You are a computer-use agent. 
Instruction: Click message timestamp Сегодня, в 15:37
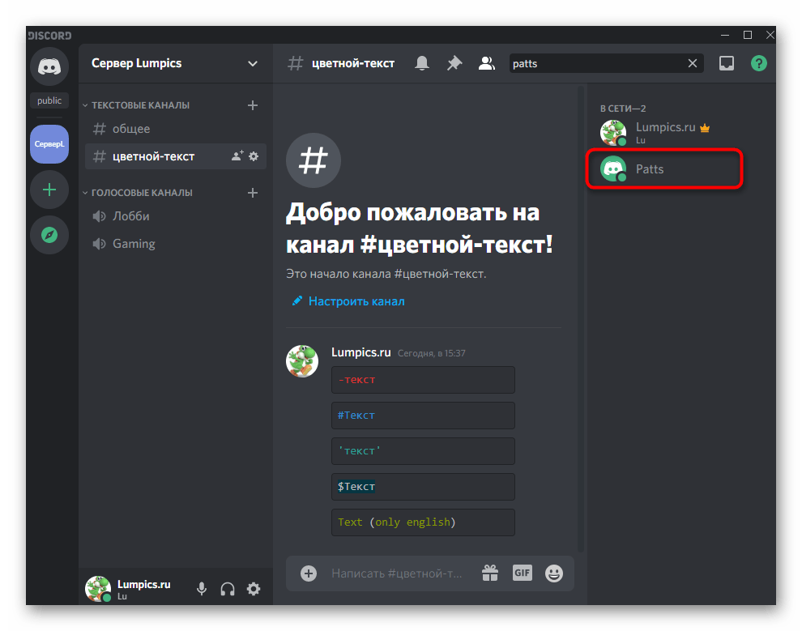pos(432,353)
